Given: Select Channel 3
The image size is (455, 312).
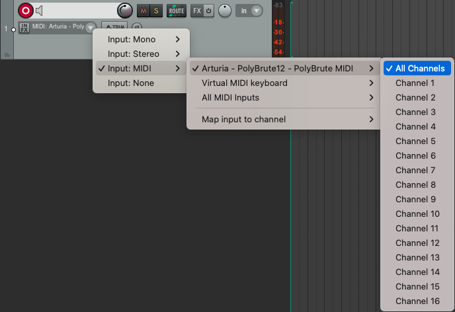Looking at the screenshot, I should (x=417, y=112).
